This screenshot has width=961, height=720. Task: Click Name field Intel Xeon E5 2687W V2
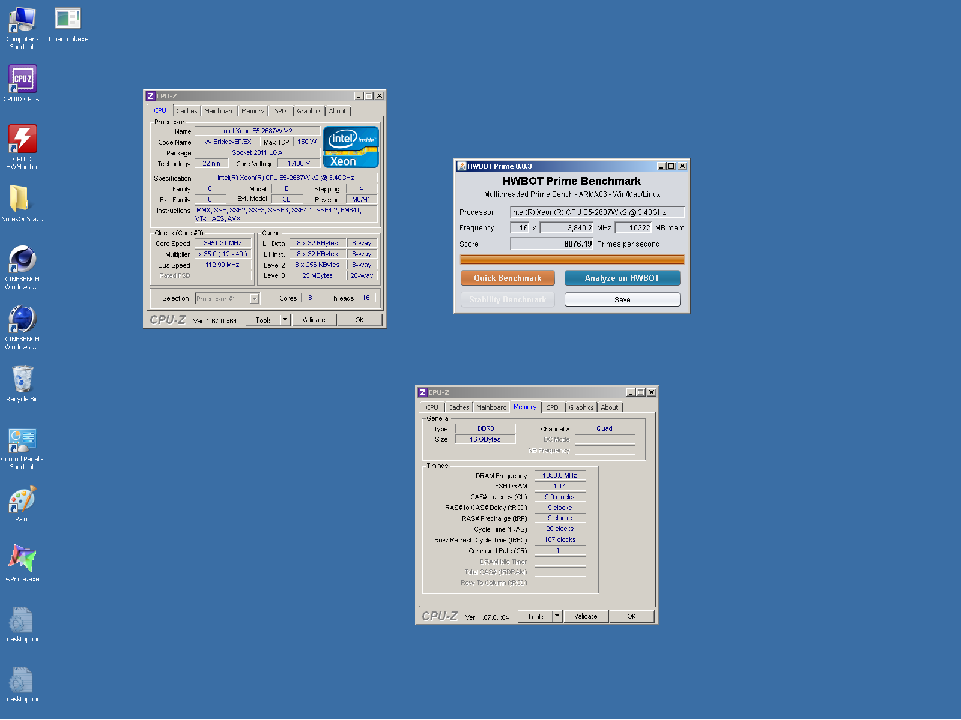257,131
